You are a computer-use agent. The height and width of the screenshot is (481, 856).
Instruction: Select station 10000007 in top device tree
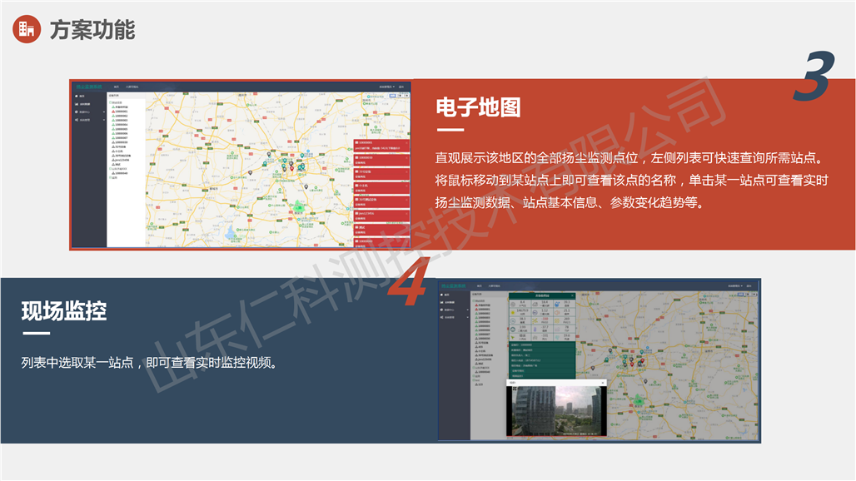click(x=120, y=138)
